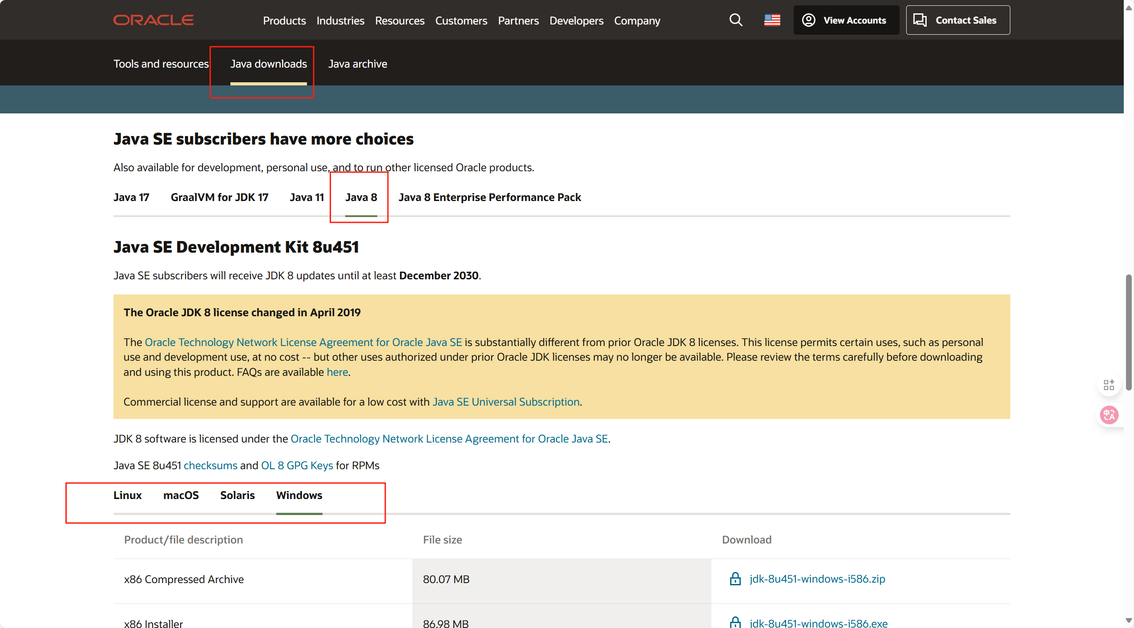The width and height of the screenshot is (1134, 628).
Task: Open the Java SE 8u451 checksums link
Action: [x=210, y=465]
